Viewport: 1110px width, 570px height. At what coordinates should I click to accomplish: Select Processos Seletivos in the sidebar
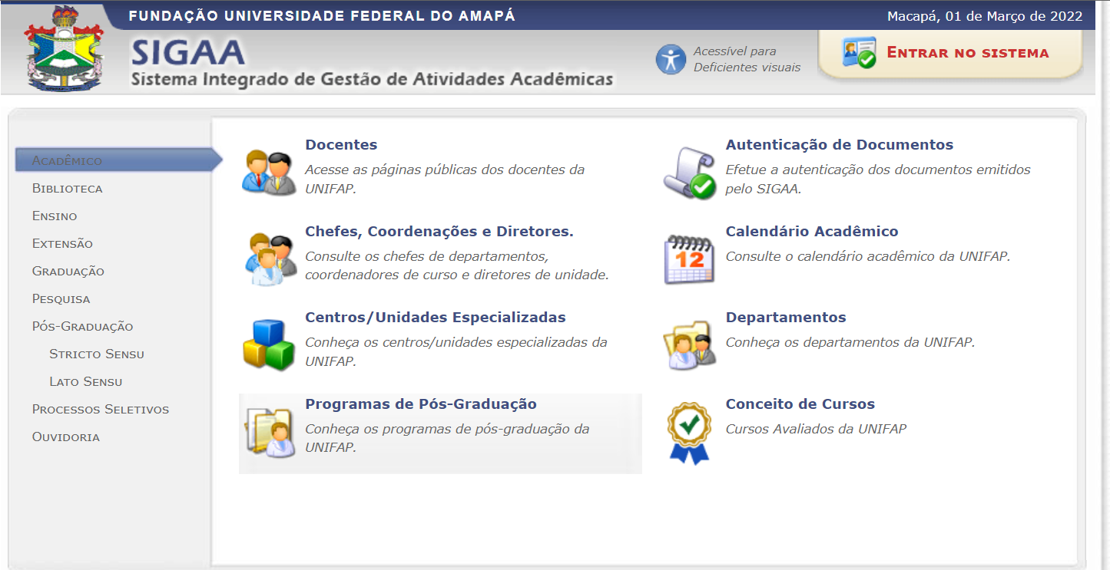(x=101, y=410)
